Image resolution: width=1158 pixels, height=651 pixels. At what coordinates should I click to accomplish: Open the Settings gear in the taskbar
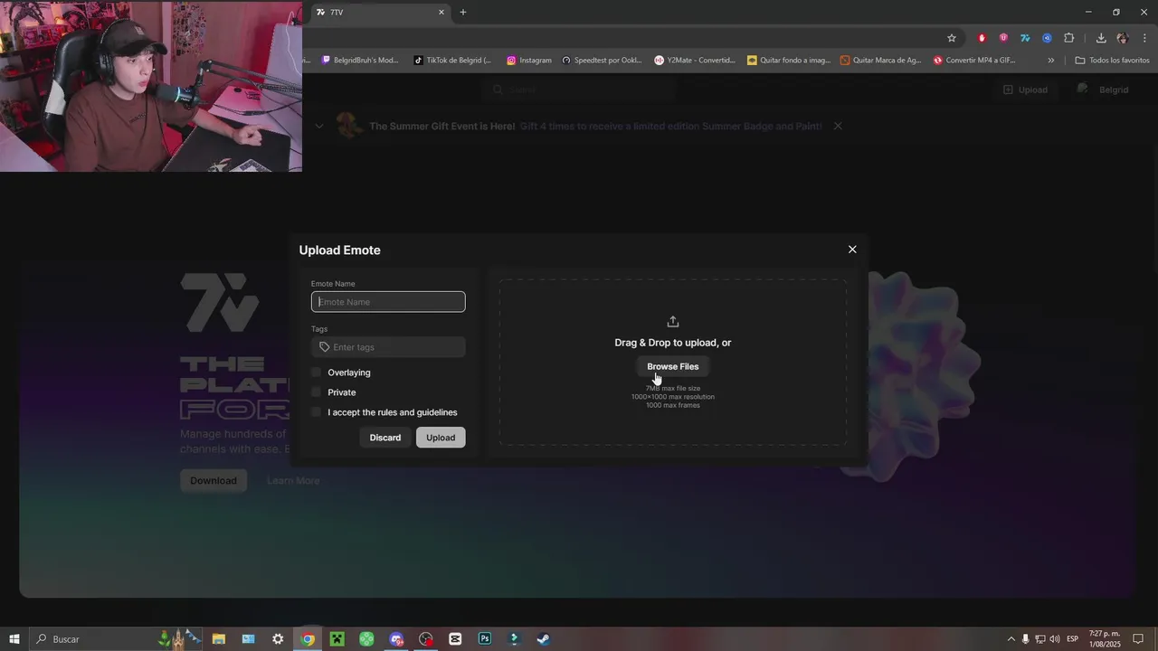pos(278,639)
